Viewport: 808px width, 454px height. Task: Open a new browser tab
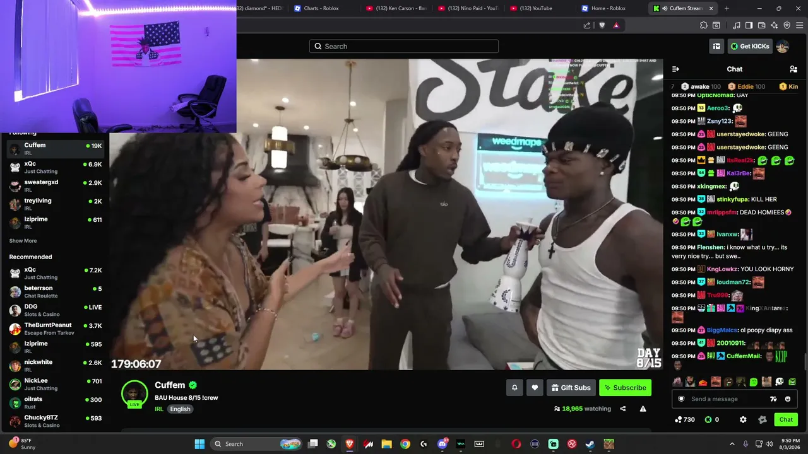(727, 8)
